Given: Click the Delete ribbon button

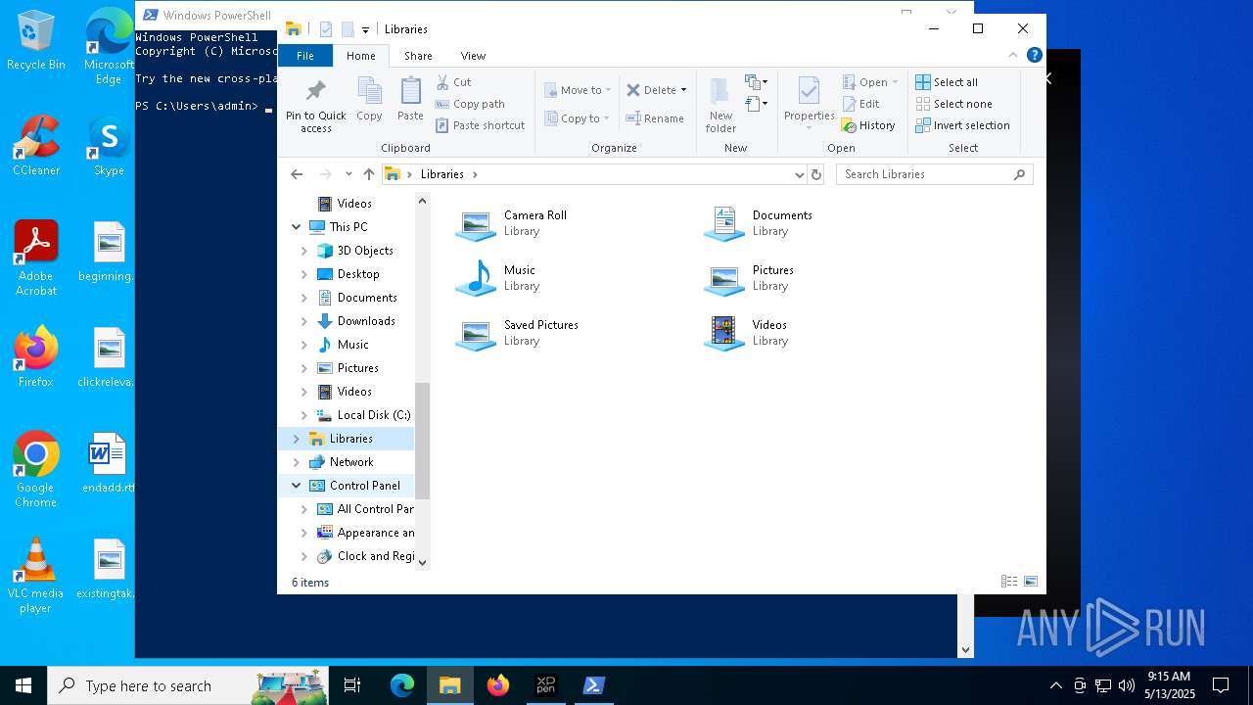Looking at the screenshot, I should coord(656,90).
